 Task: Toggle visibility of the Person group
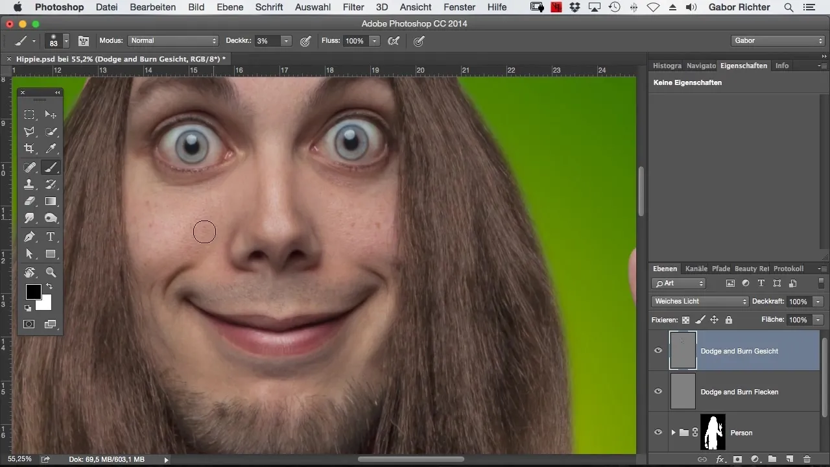pos(658,433)
